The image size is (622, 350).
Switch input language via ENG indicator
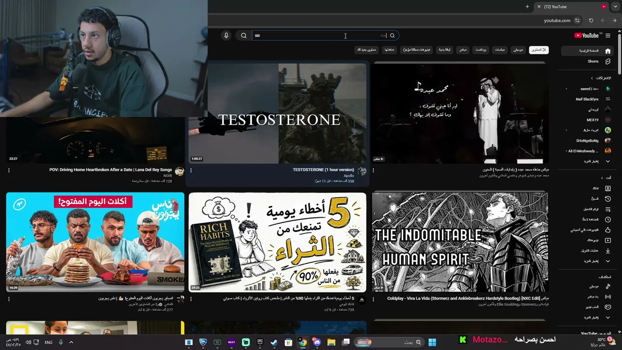click(49, 342)
